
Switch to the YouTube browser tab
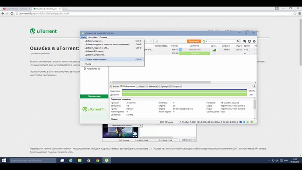click(17, 9)
